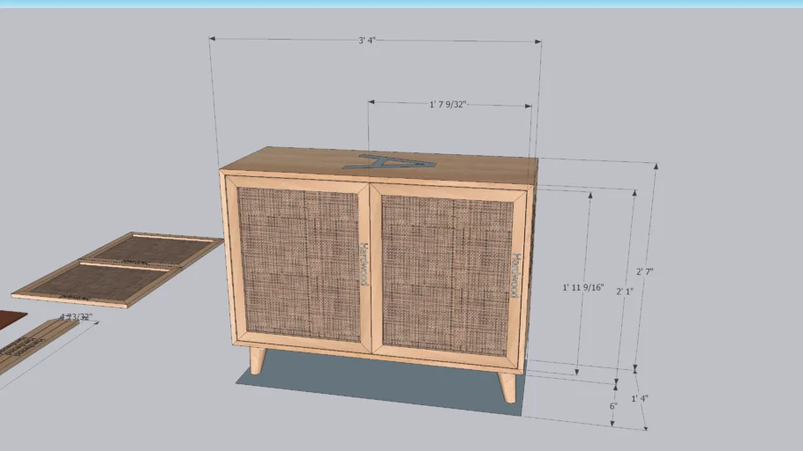
Task: Click the left cabinet door rattan panel
Action: coord(297,262)
